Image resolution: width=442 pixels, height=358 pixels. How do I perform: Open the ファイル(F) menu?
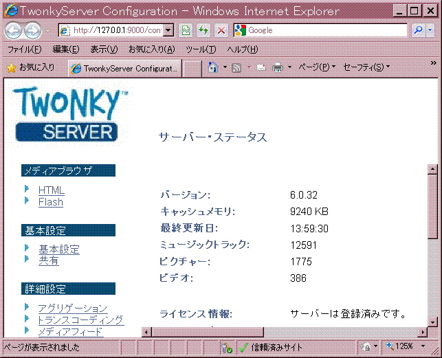pos(24,49)
